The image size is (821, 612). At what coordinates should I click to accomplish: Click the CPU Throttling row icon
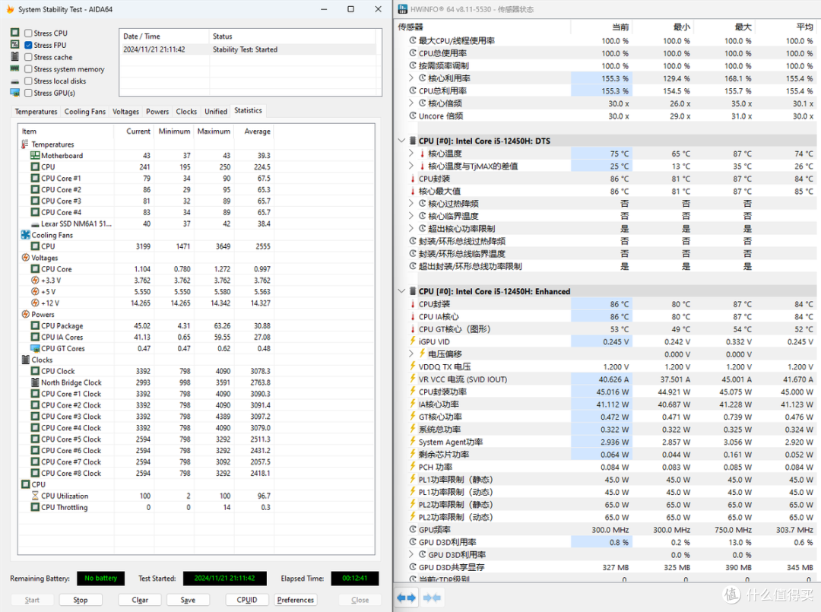[x=35, y=507]
